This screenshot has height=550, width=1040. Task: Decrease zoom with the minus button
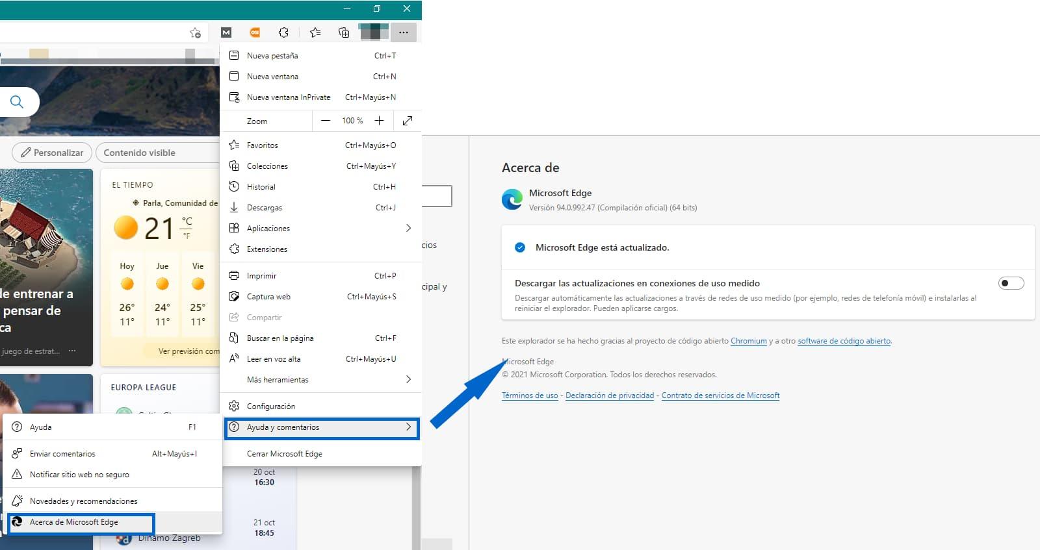tap(326, 121)
